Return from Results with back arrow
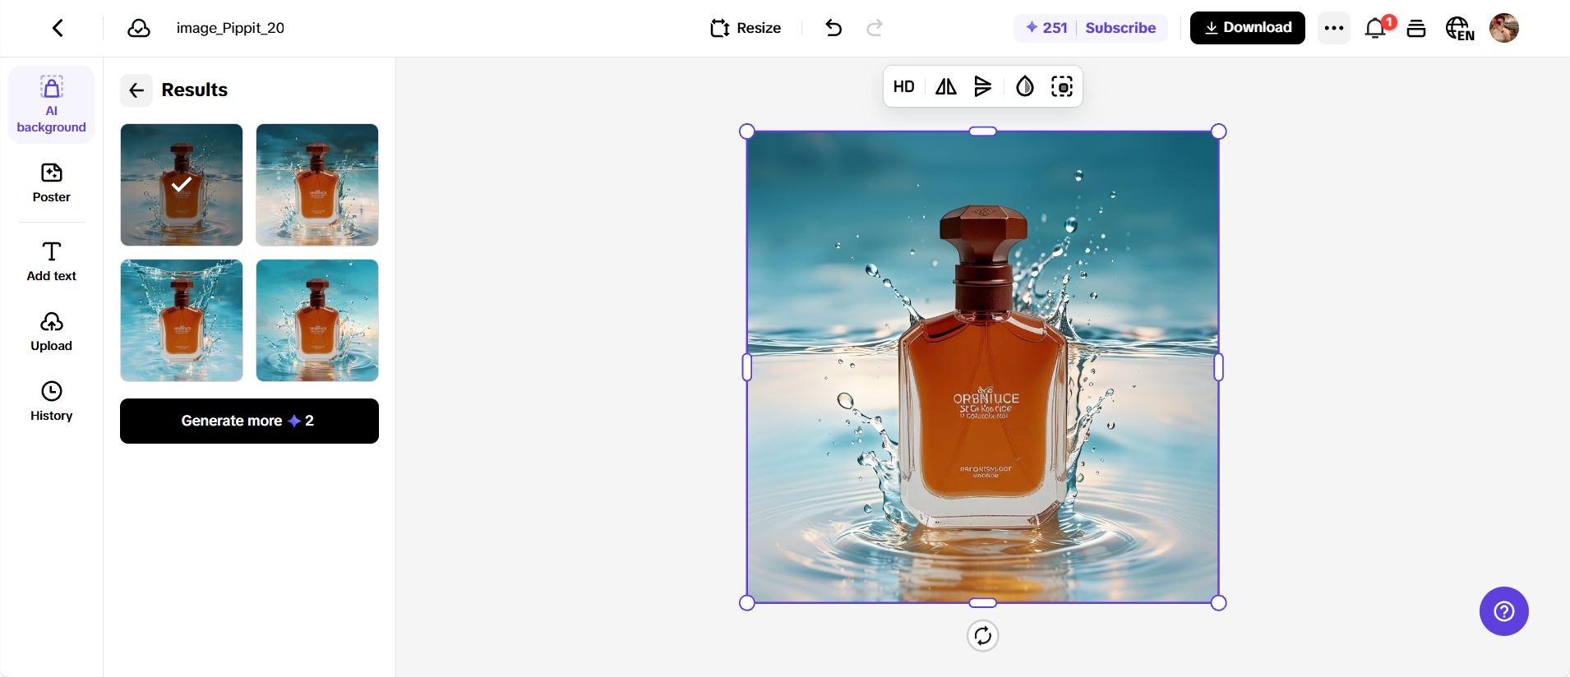This screenshot has width=1570, height=677. 136,90
